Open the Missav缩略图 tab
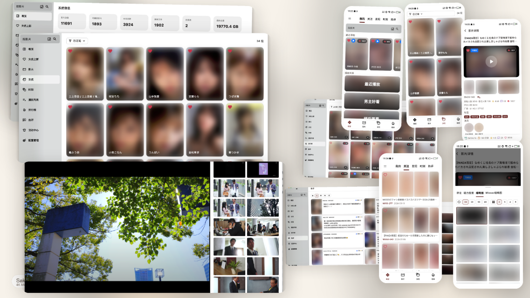The image size is (530, 298). [494, 193]
